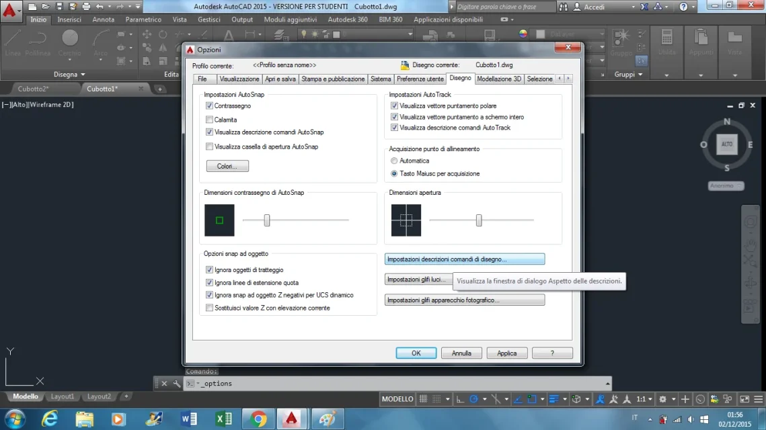
Task: Expand the Gruppi ribbon panel
Action: click(x=627, y=74)
